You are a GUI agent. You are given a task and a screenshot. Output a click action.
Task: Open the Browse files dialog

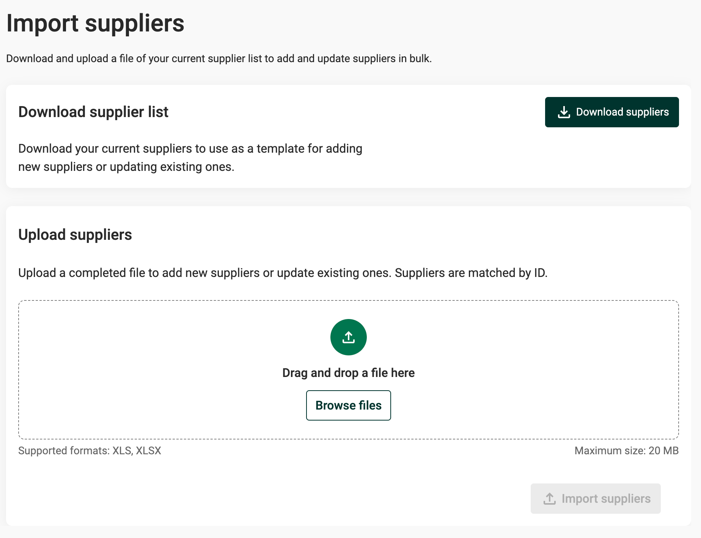click(x=348, y=405)
